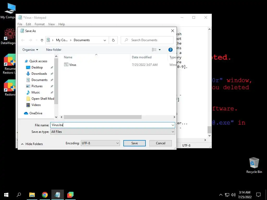Open the Organize dropdown menu
Viewport: 267px width, 200px height.
30,50
